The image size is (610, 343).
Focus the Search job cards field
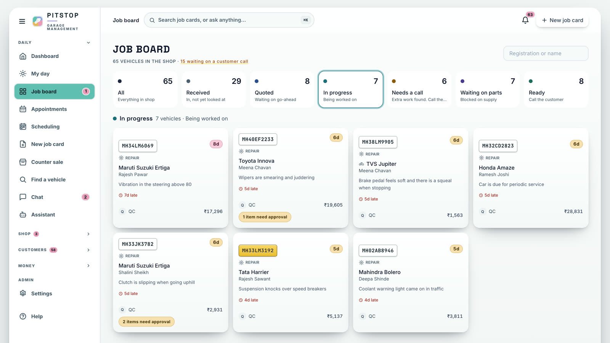(x=229, y=20)
